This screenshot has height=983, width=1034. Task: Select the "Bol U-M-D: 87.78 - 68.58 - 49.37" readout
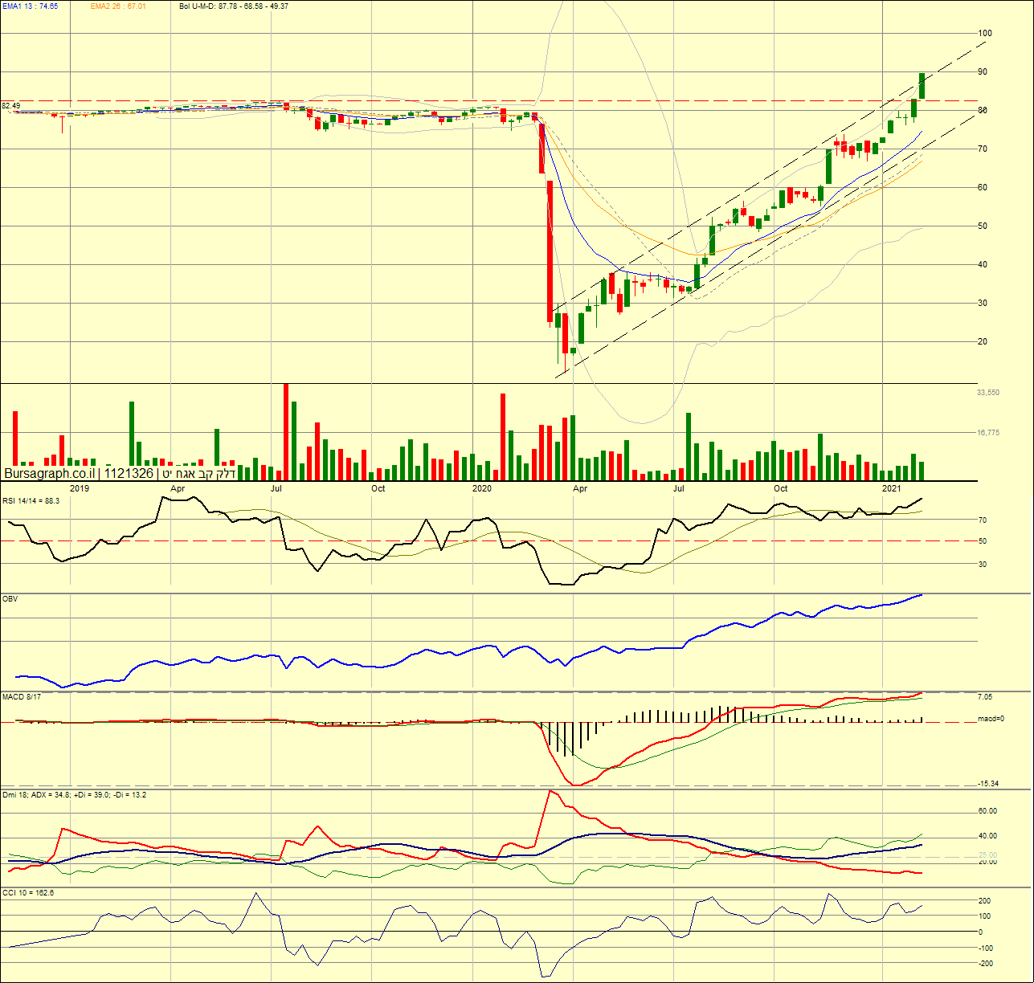234,6
